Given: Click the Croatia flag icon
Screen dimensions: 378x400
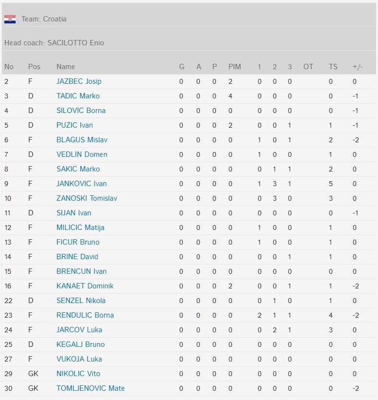Looking at the screenshot, I should coord(10,19).
